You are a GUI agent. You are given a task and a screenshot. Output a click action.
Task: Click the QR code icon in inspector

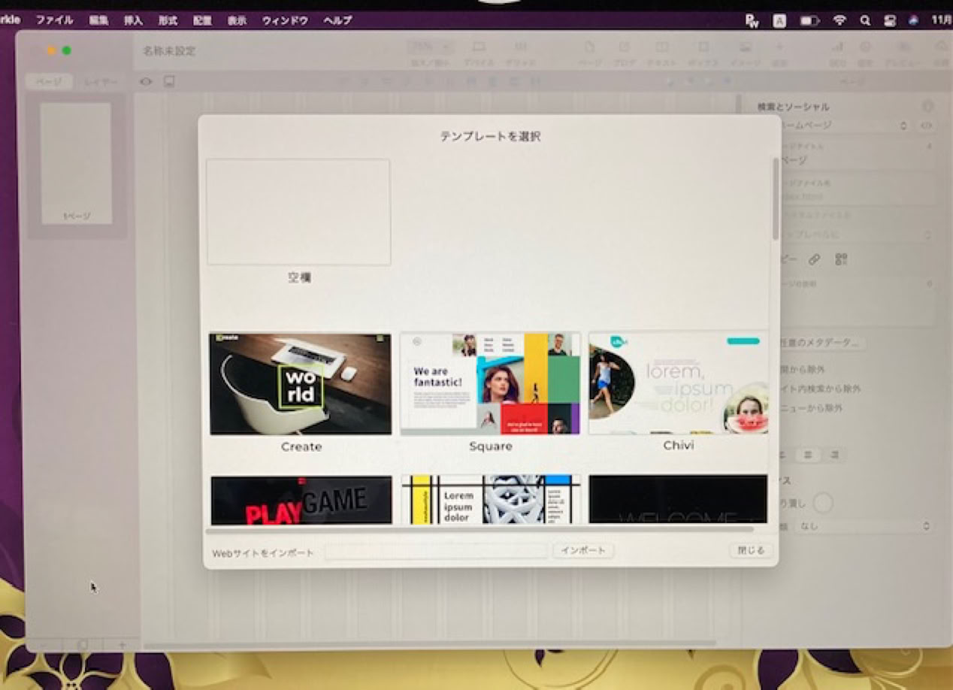pyautogui.click(x=841, y=259)
